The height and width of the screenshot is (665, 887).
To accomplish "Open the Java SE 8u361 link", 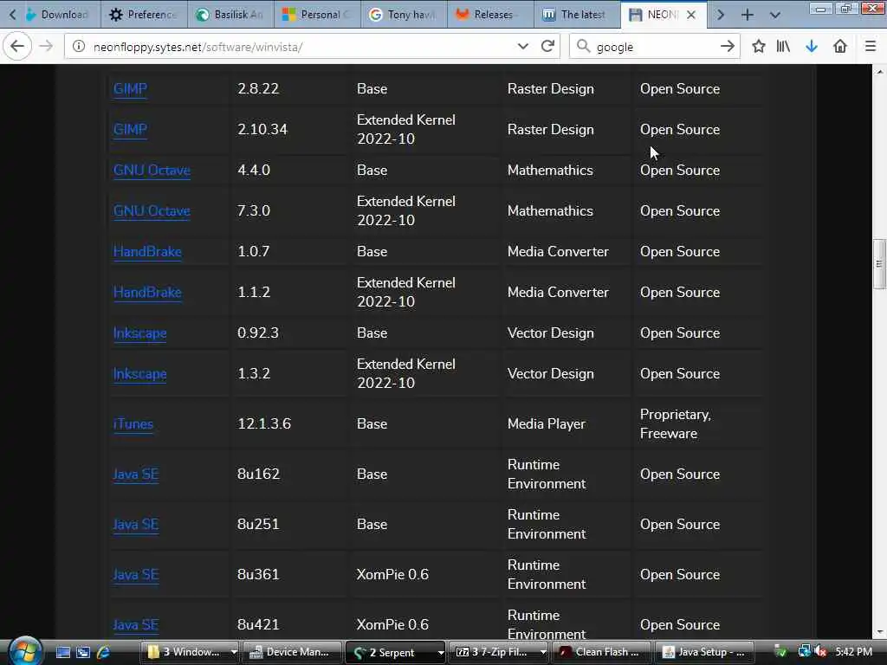I will pos(135,575).
